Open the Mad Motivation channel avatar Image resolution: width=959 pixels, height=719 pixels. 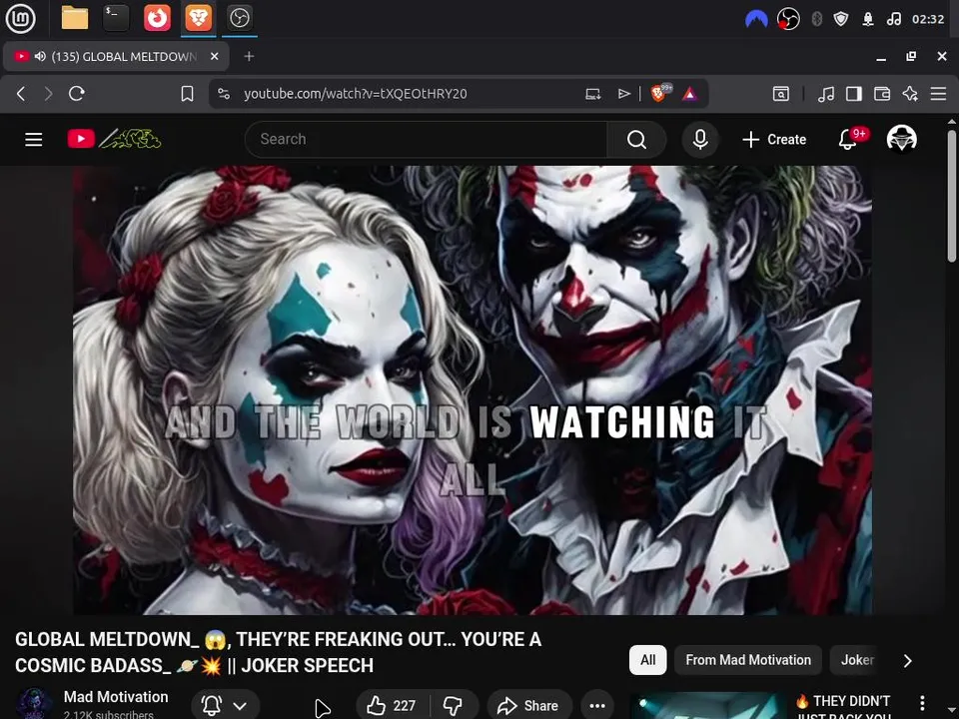point(34,704)
